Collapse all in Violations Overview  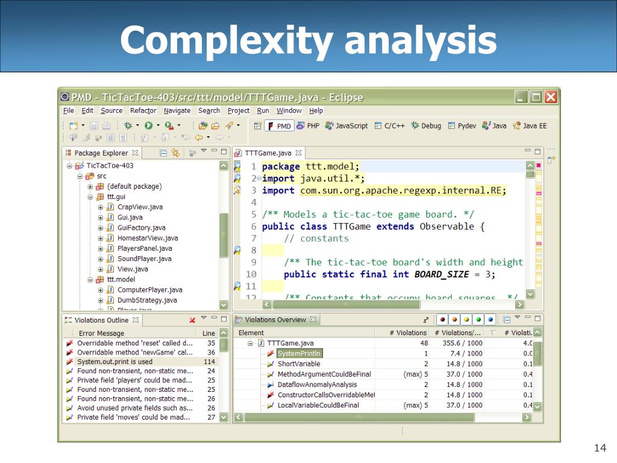(x=507, y=320)
